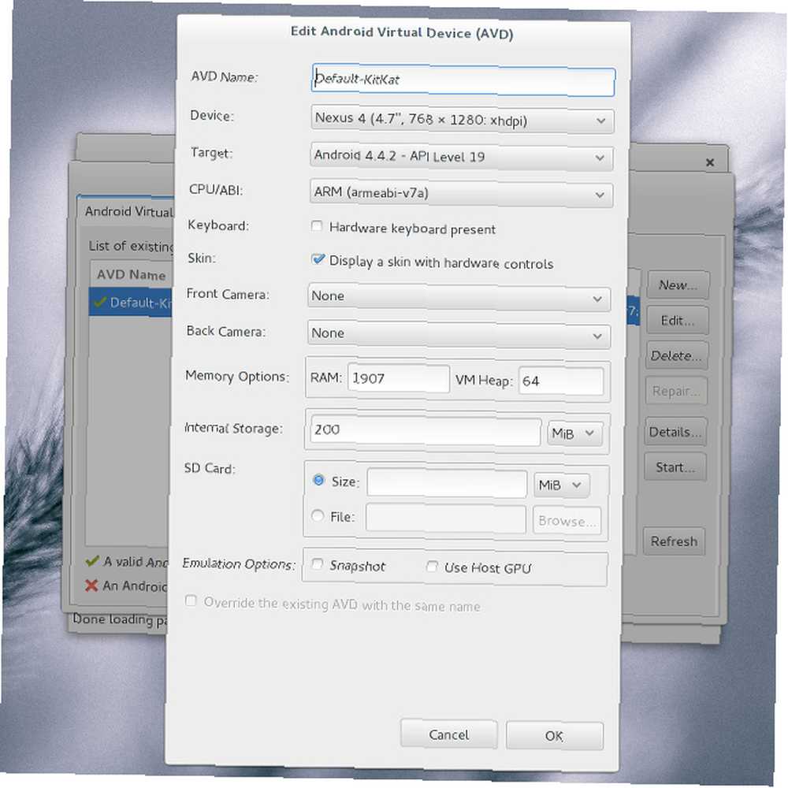The width and height of the screenshot is (788, 788).
Task: Click Edit button in AVD Manager window
Action: (x=678, y=321)
